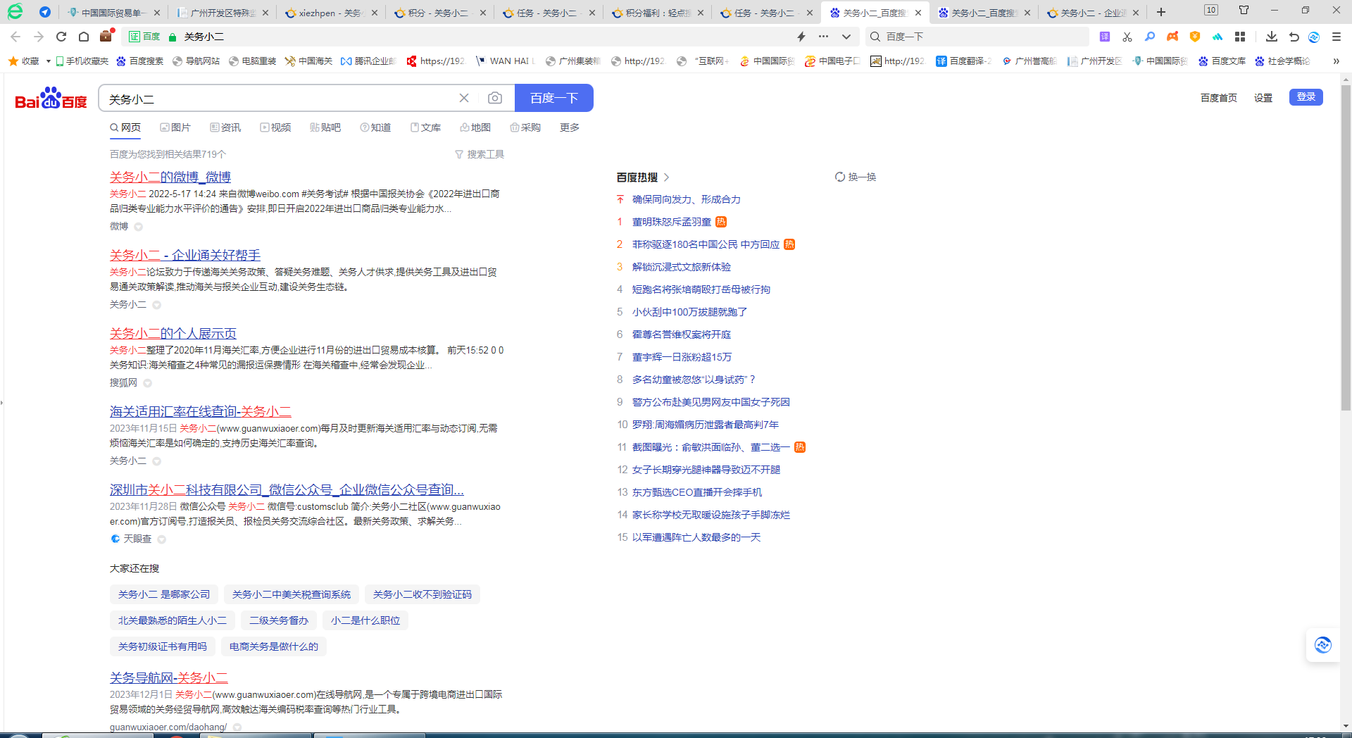Screen dimensions: 1352x738
Task: Click the refresh hot list icon 换一换
Action: pyautogui.click(x=855, y=177)
